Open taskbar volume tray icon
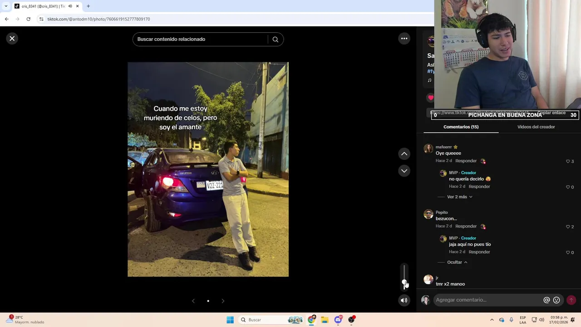Viewport: 581px width, 327px height. [542, 320]
